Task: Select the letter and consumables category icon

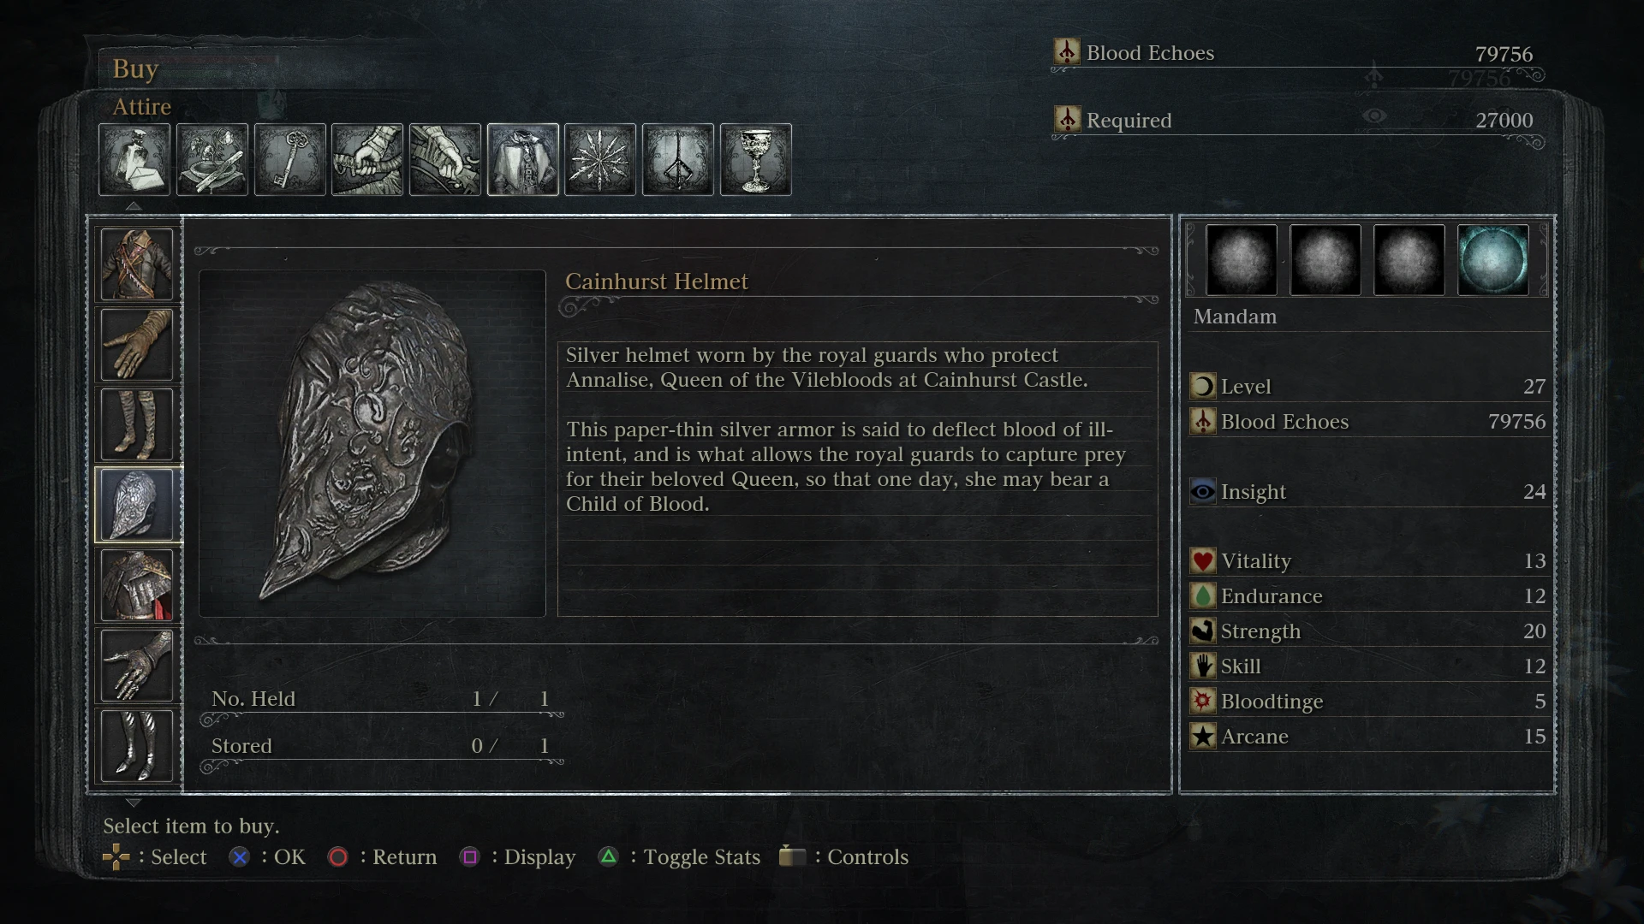Action: (134, 160)
